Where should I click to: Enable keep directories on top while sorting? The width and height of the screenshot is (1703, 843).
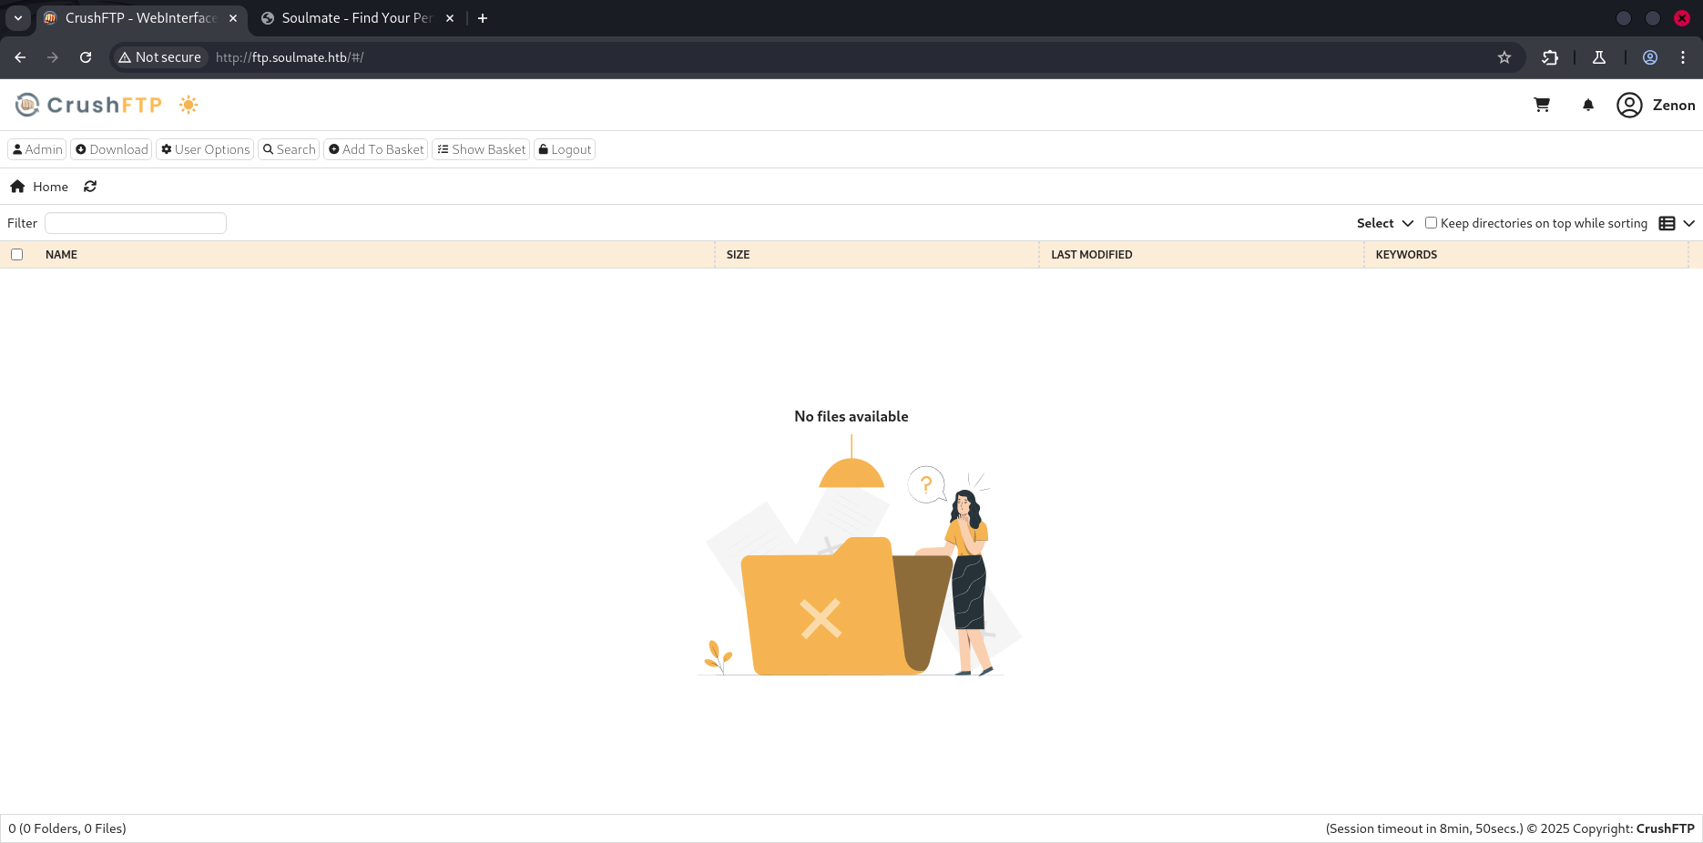[x=1430, y=222]
